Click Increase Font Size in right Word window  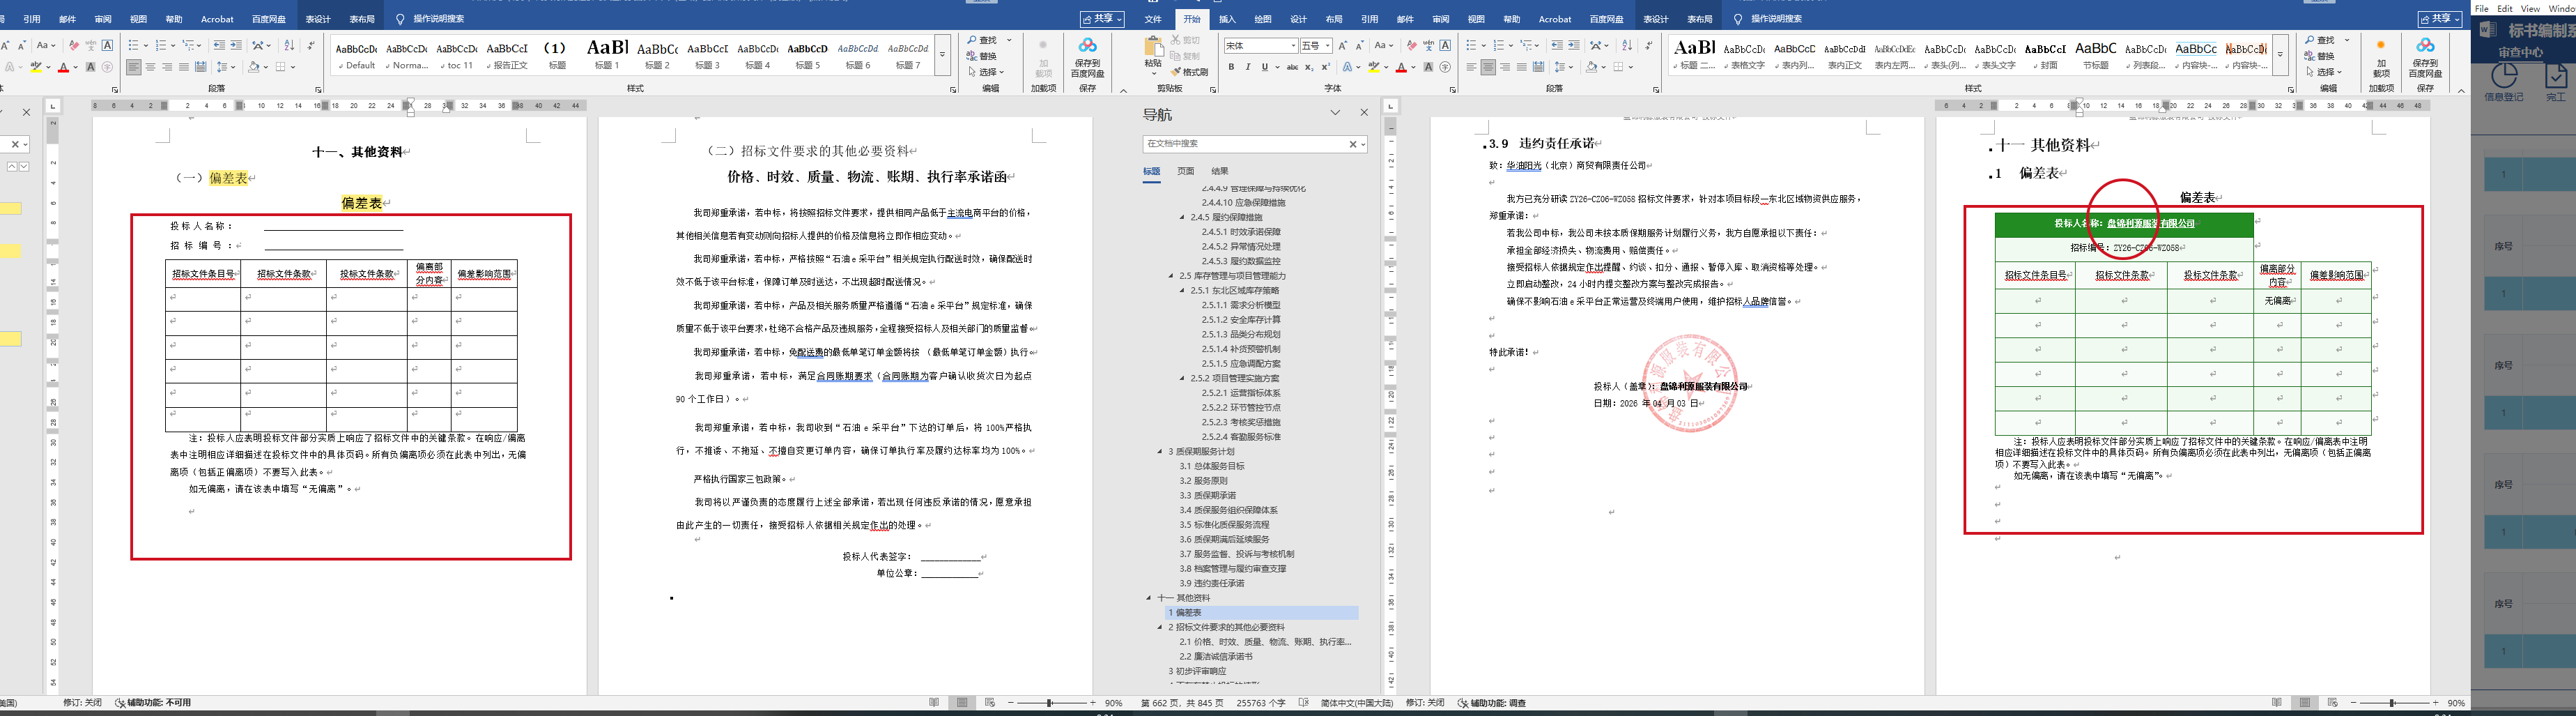1343,46
